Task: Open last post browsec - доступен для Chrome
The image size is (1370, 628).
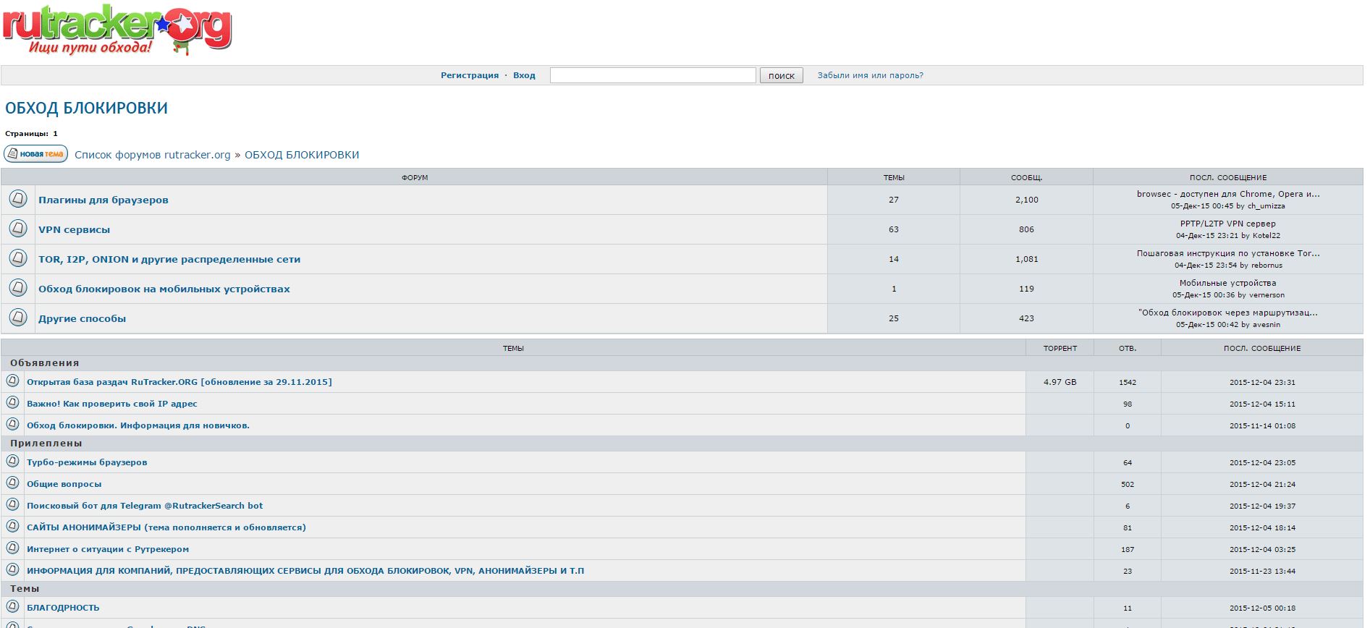Action: 1228,194
